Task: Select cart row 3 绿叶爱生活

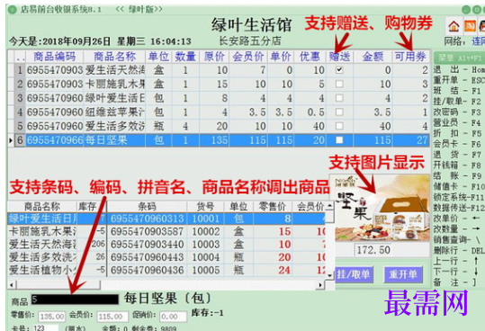Action: pyautogui.click(x=219, y=98)
